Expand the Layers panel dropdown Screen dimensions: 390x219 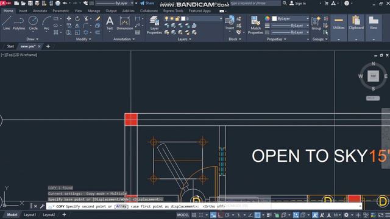click(x=184, y=39)
